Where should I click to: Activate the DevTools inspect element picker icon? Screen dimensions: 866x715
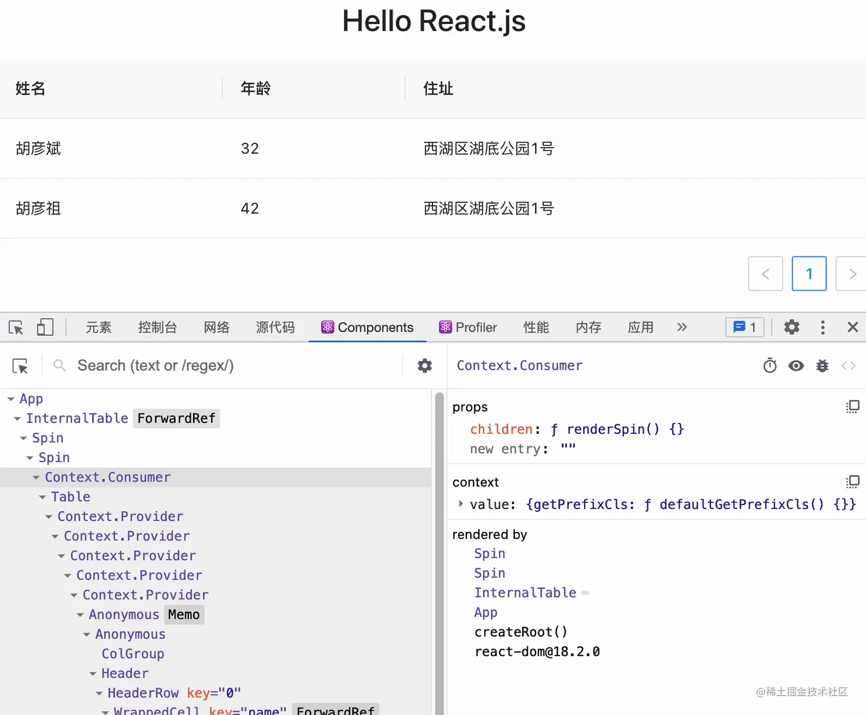coord(16,327)
